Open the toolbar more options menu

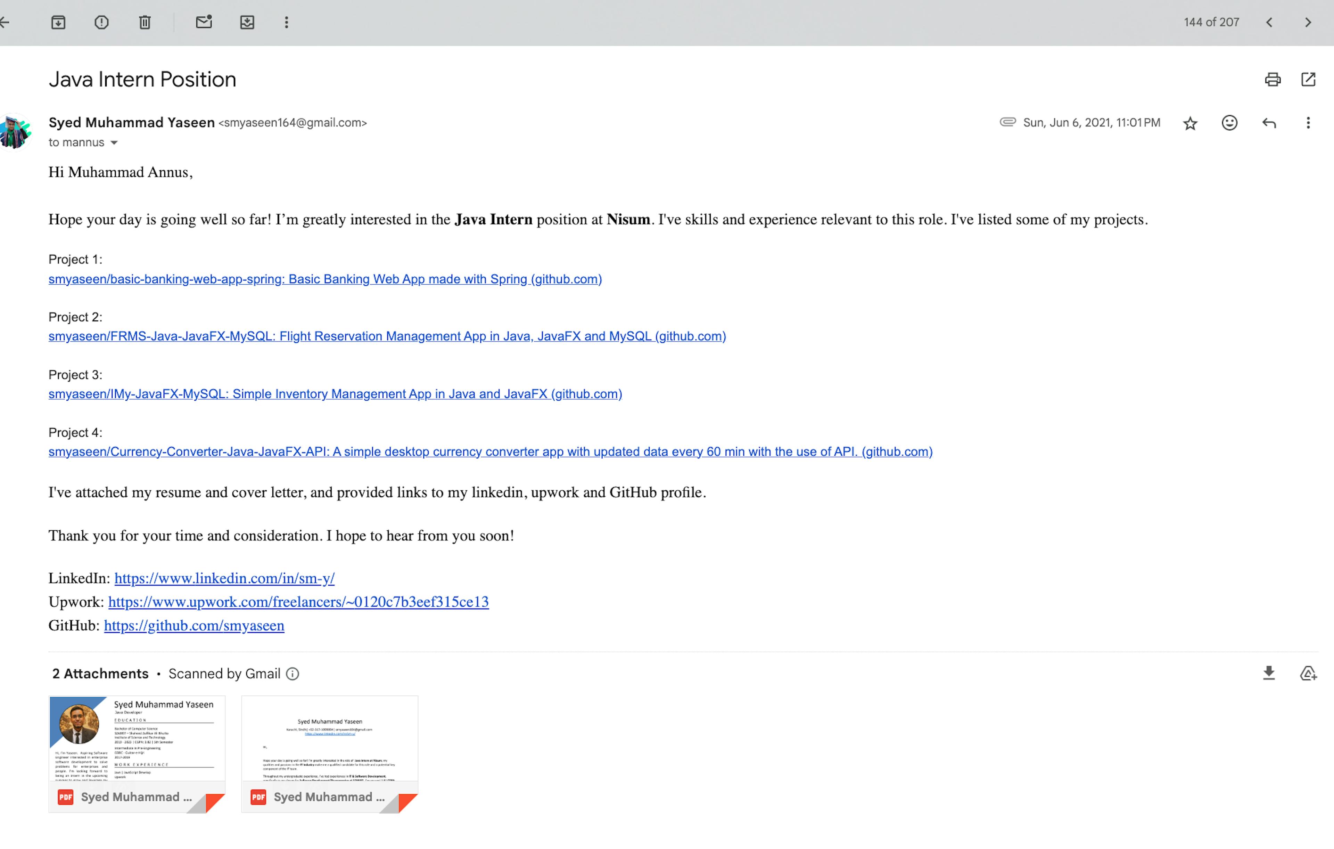[286, 22]
